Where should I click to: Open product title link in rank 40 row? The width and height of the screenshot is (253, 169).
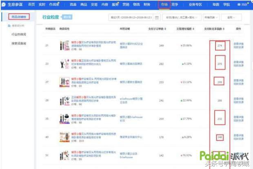(x=93, y=136)
